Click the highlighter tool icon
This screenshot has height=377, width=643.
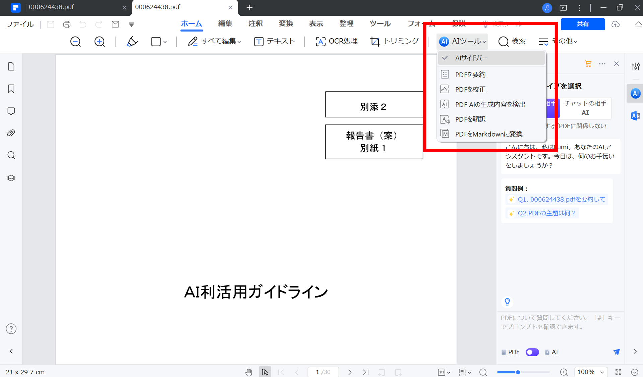132,41
